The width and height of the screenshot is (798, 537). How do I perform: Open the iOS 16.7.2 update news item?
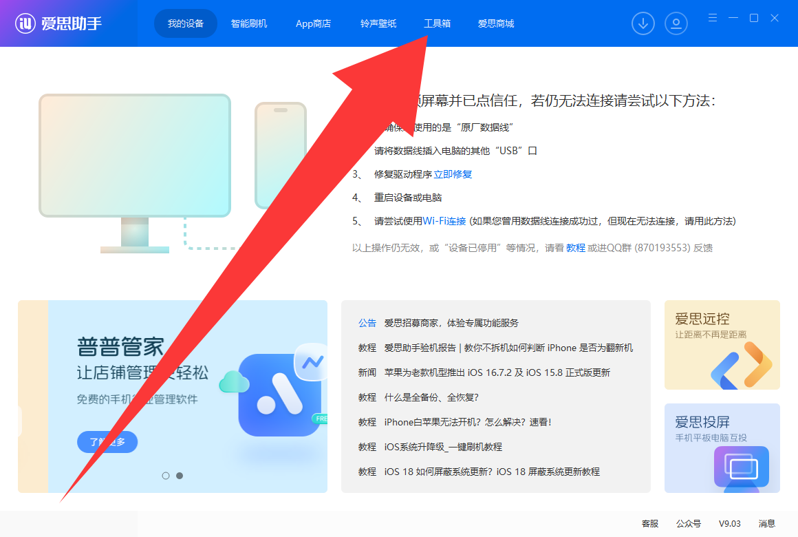(497, 372)
